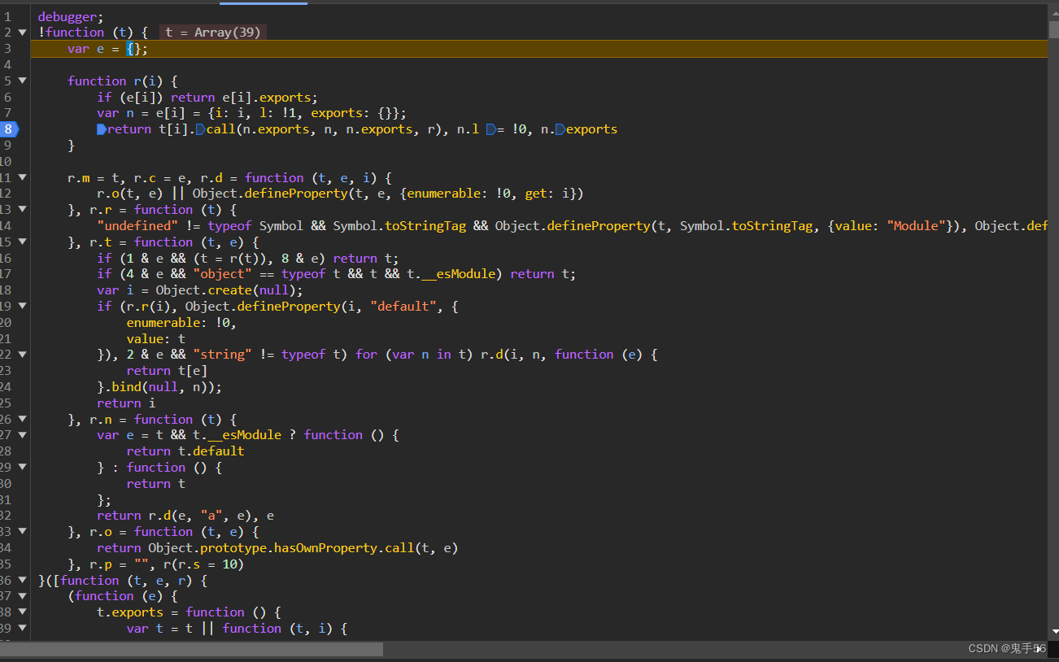Fold the 'var e = t && t.__esModule' block

[22, 435]
